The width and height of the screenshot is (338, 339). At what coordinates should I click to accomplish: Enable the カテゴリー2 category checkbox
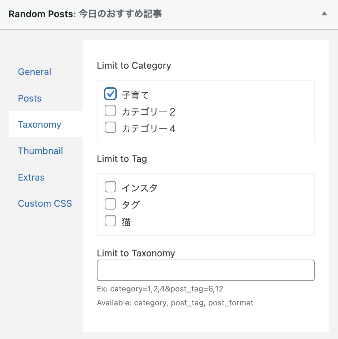pyautogui.click(x=110, y=110)
